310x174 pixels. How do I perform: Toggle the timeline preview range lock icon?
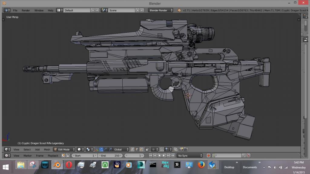point(68,156)
